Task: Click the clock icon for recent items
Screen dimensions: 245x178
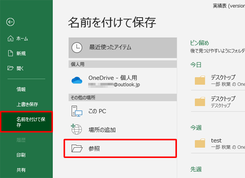Action: (77, 47)
